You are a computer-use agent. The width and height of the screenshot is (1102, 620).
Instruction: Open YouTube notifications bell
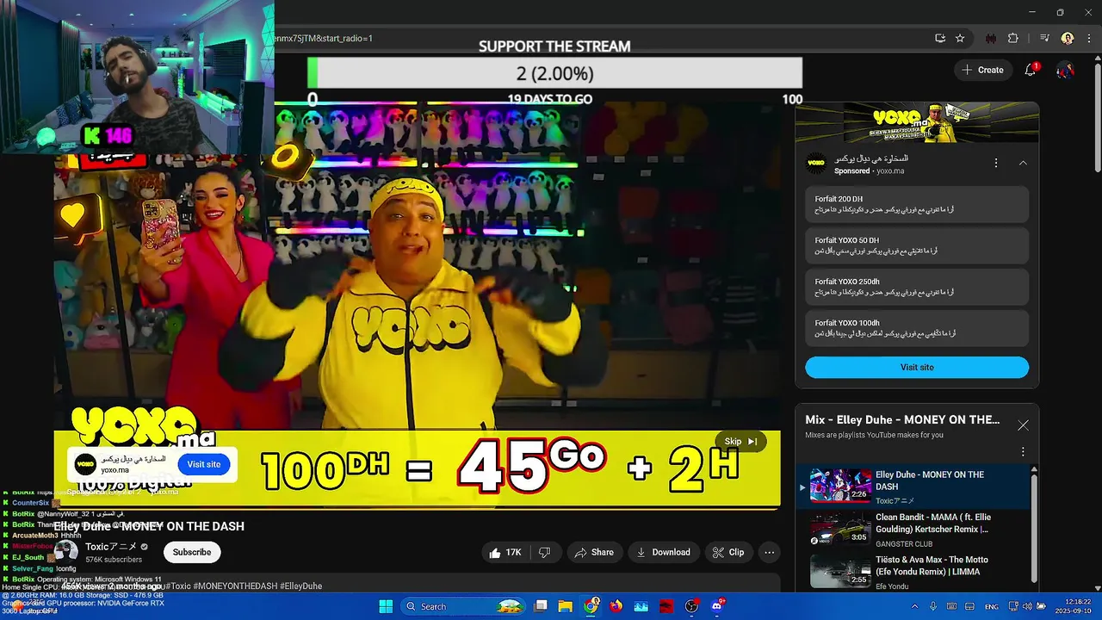click(1031, 70)
